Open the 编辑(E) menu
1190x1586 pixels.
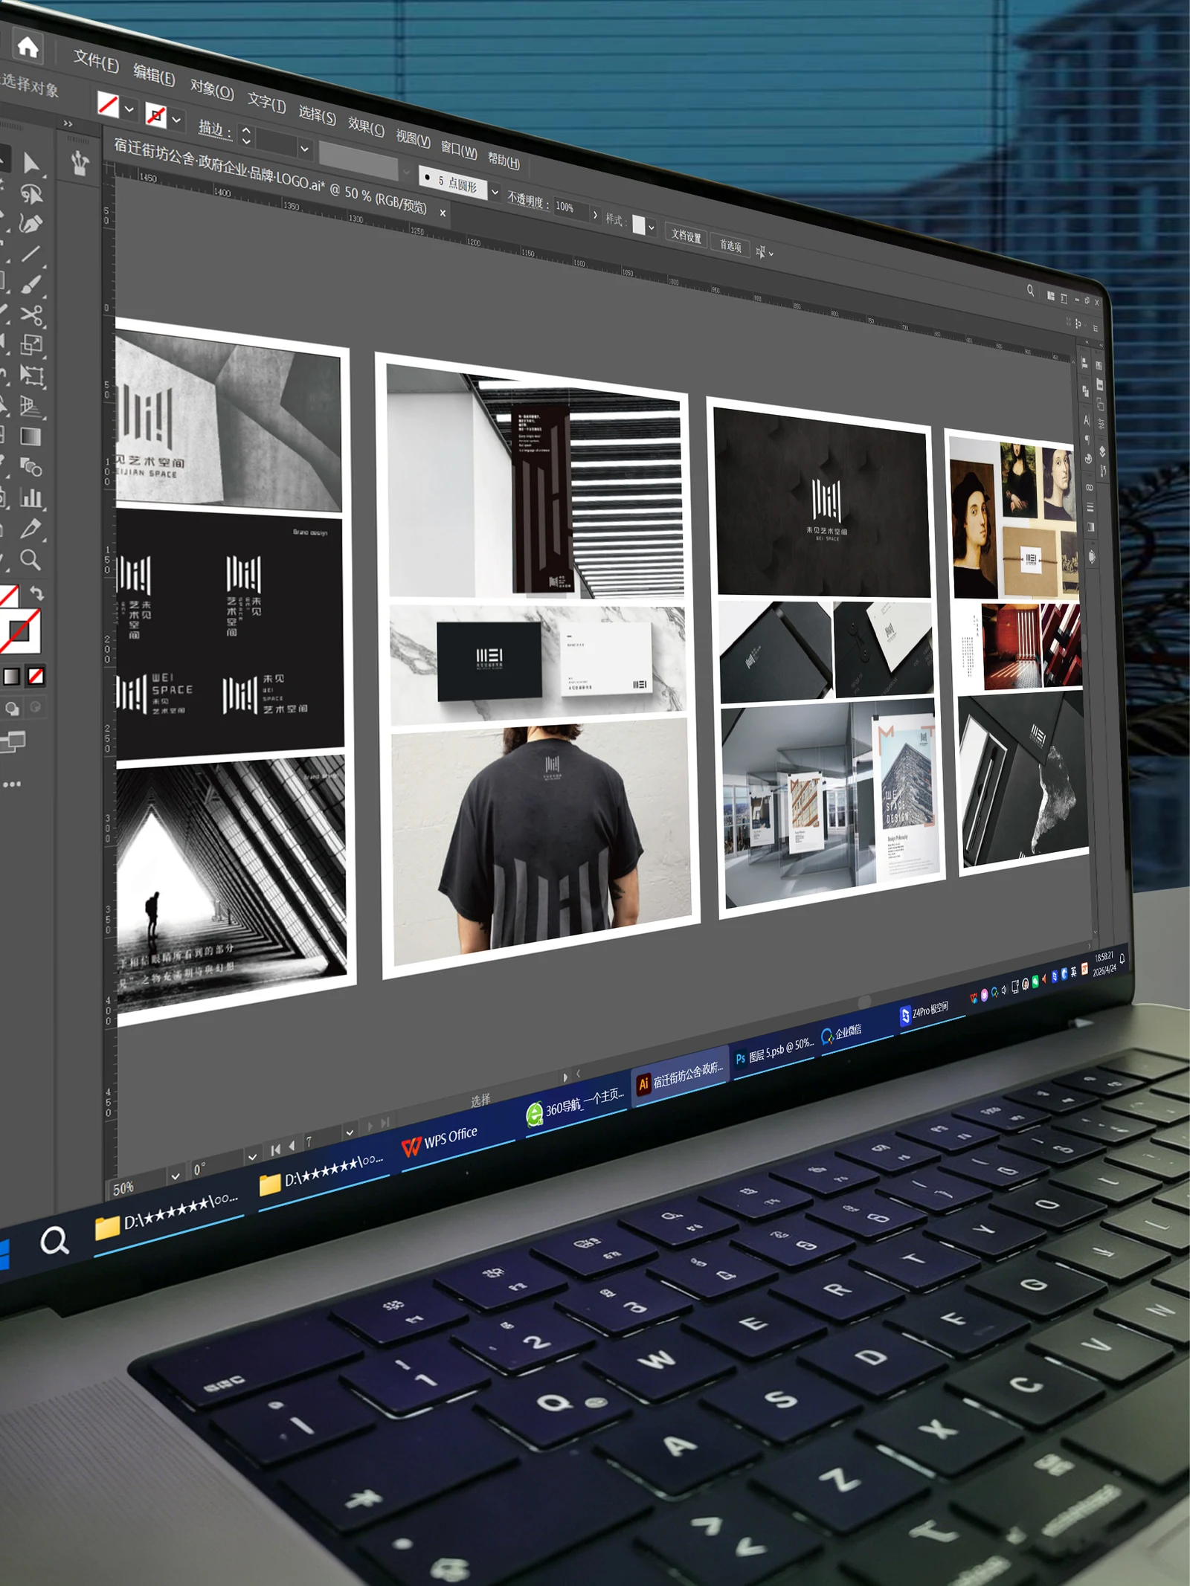(x=154, y=76)
